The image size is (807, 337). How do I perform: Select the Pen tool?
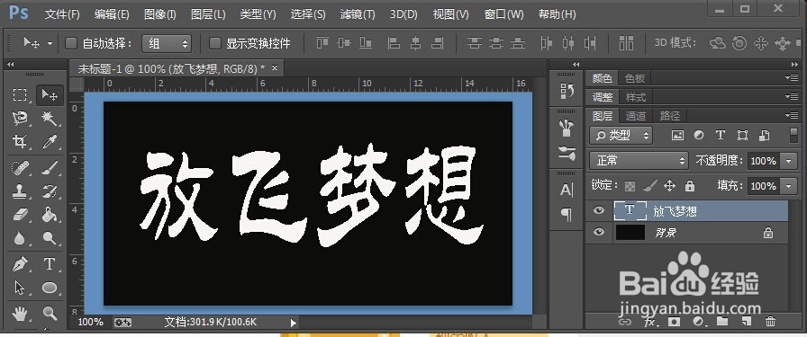[20, 264]
